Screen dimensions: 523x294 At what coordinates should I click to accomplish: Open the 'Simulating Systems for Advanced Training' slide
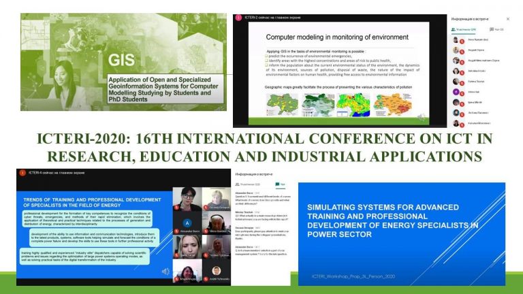coord(402,234)
